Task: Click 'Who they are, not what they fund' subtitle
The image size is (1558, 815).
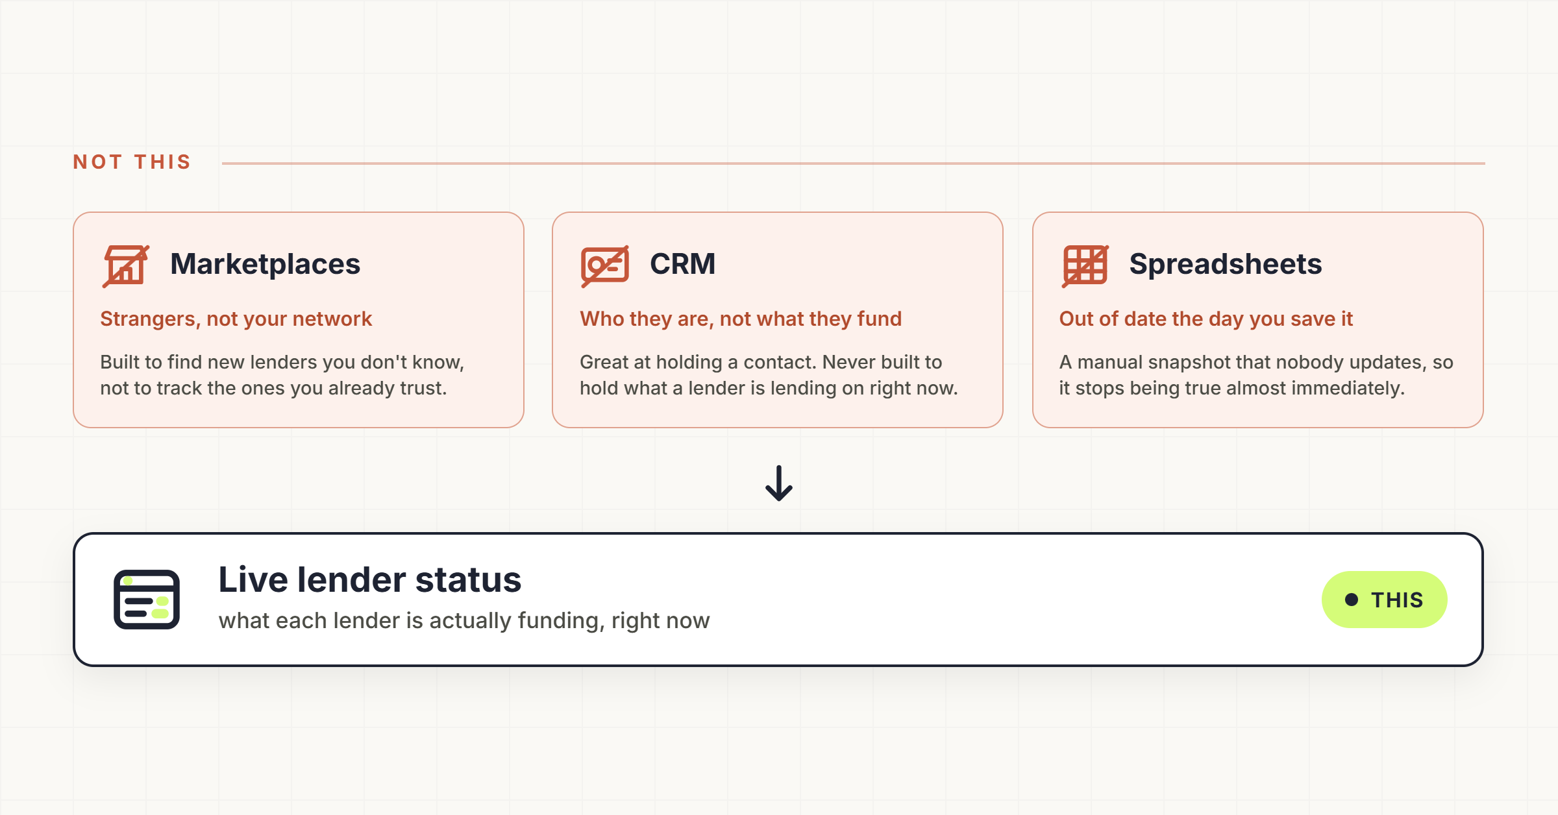Action: [741, 319]
